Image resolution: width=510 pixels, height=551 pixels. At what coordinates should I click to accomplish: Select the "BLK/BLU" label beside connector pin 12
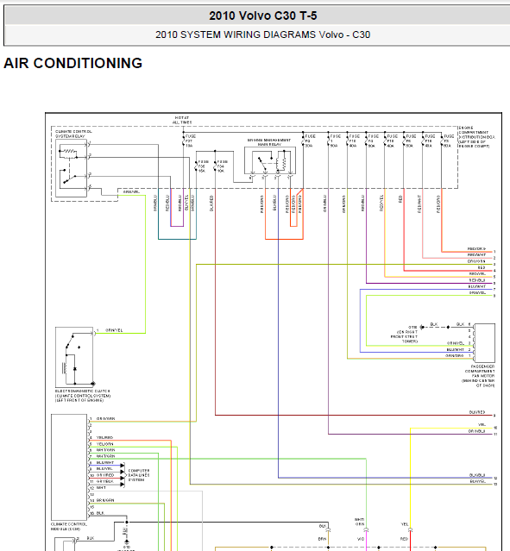477,475
